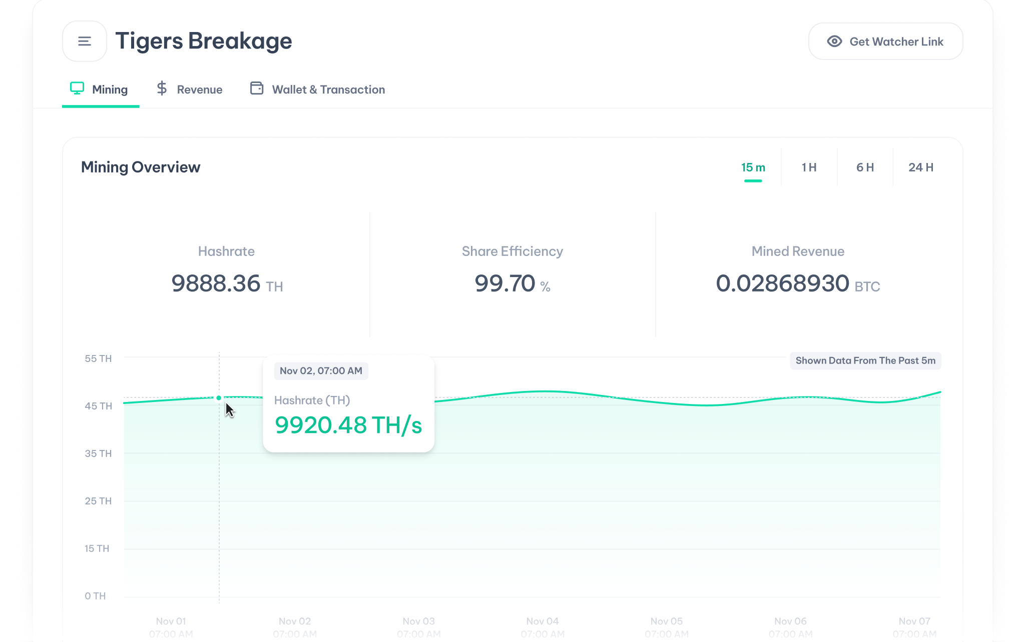The height and width of the screenshot is (642, 1025).
Task: Click the Mining Overview heading
Action: pos(141,167)
